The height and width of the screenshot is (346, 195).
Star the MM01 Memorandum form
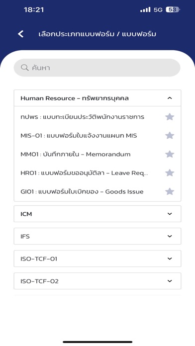pos(170,154)
